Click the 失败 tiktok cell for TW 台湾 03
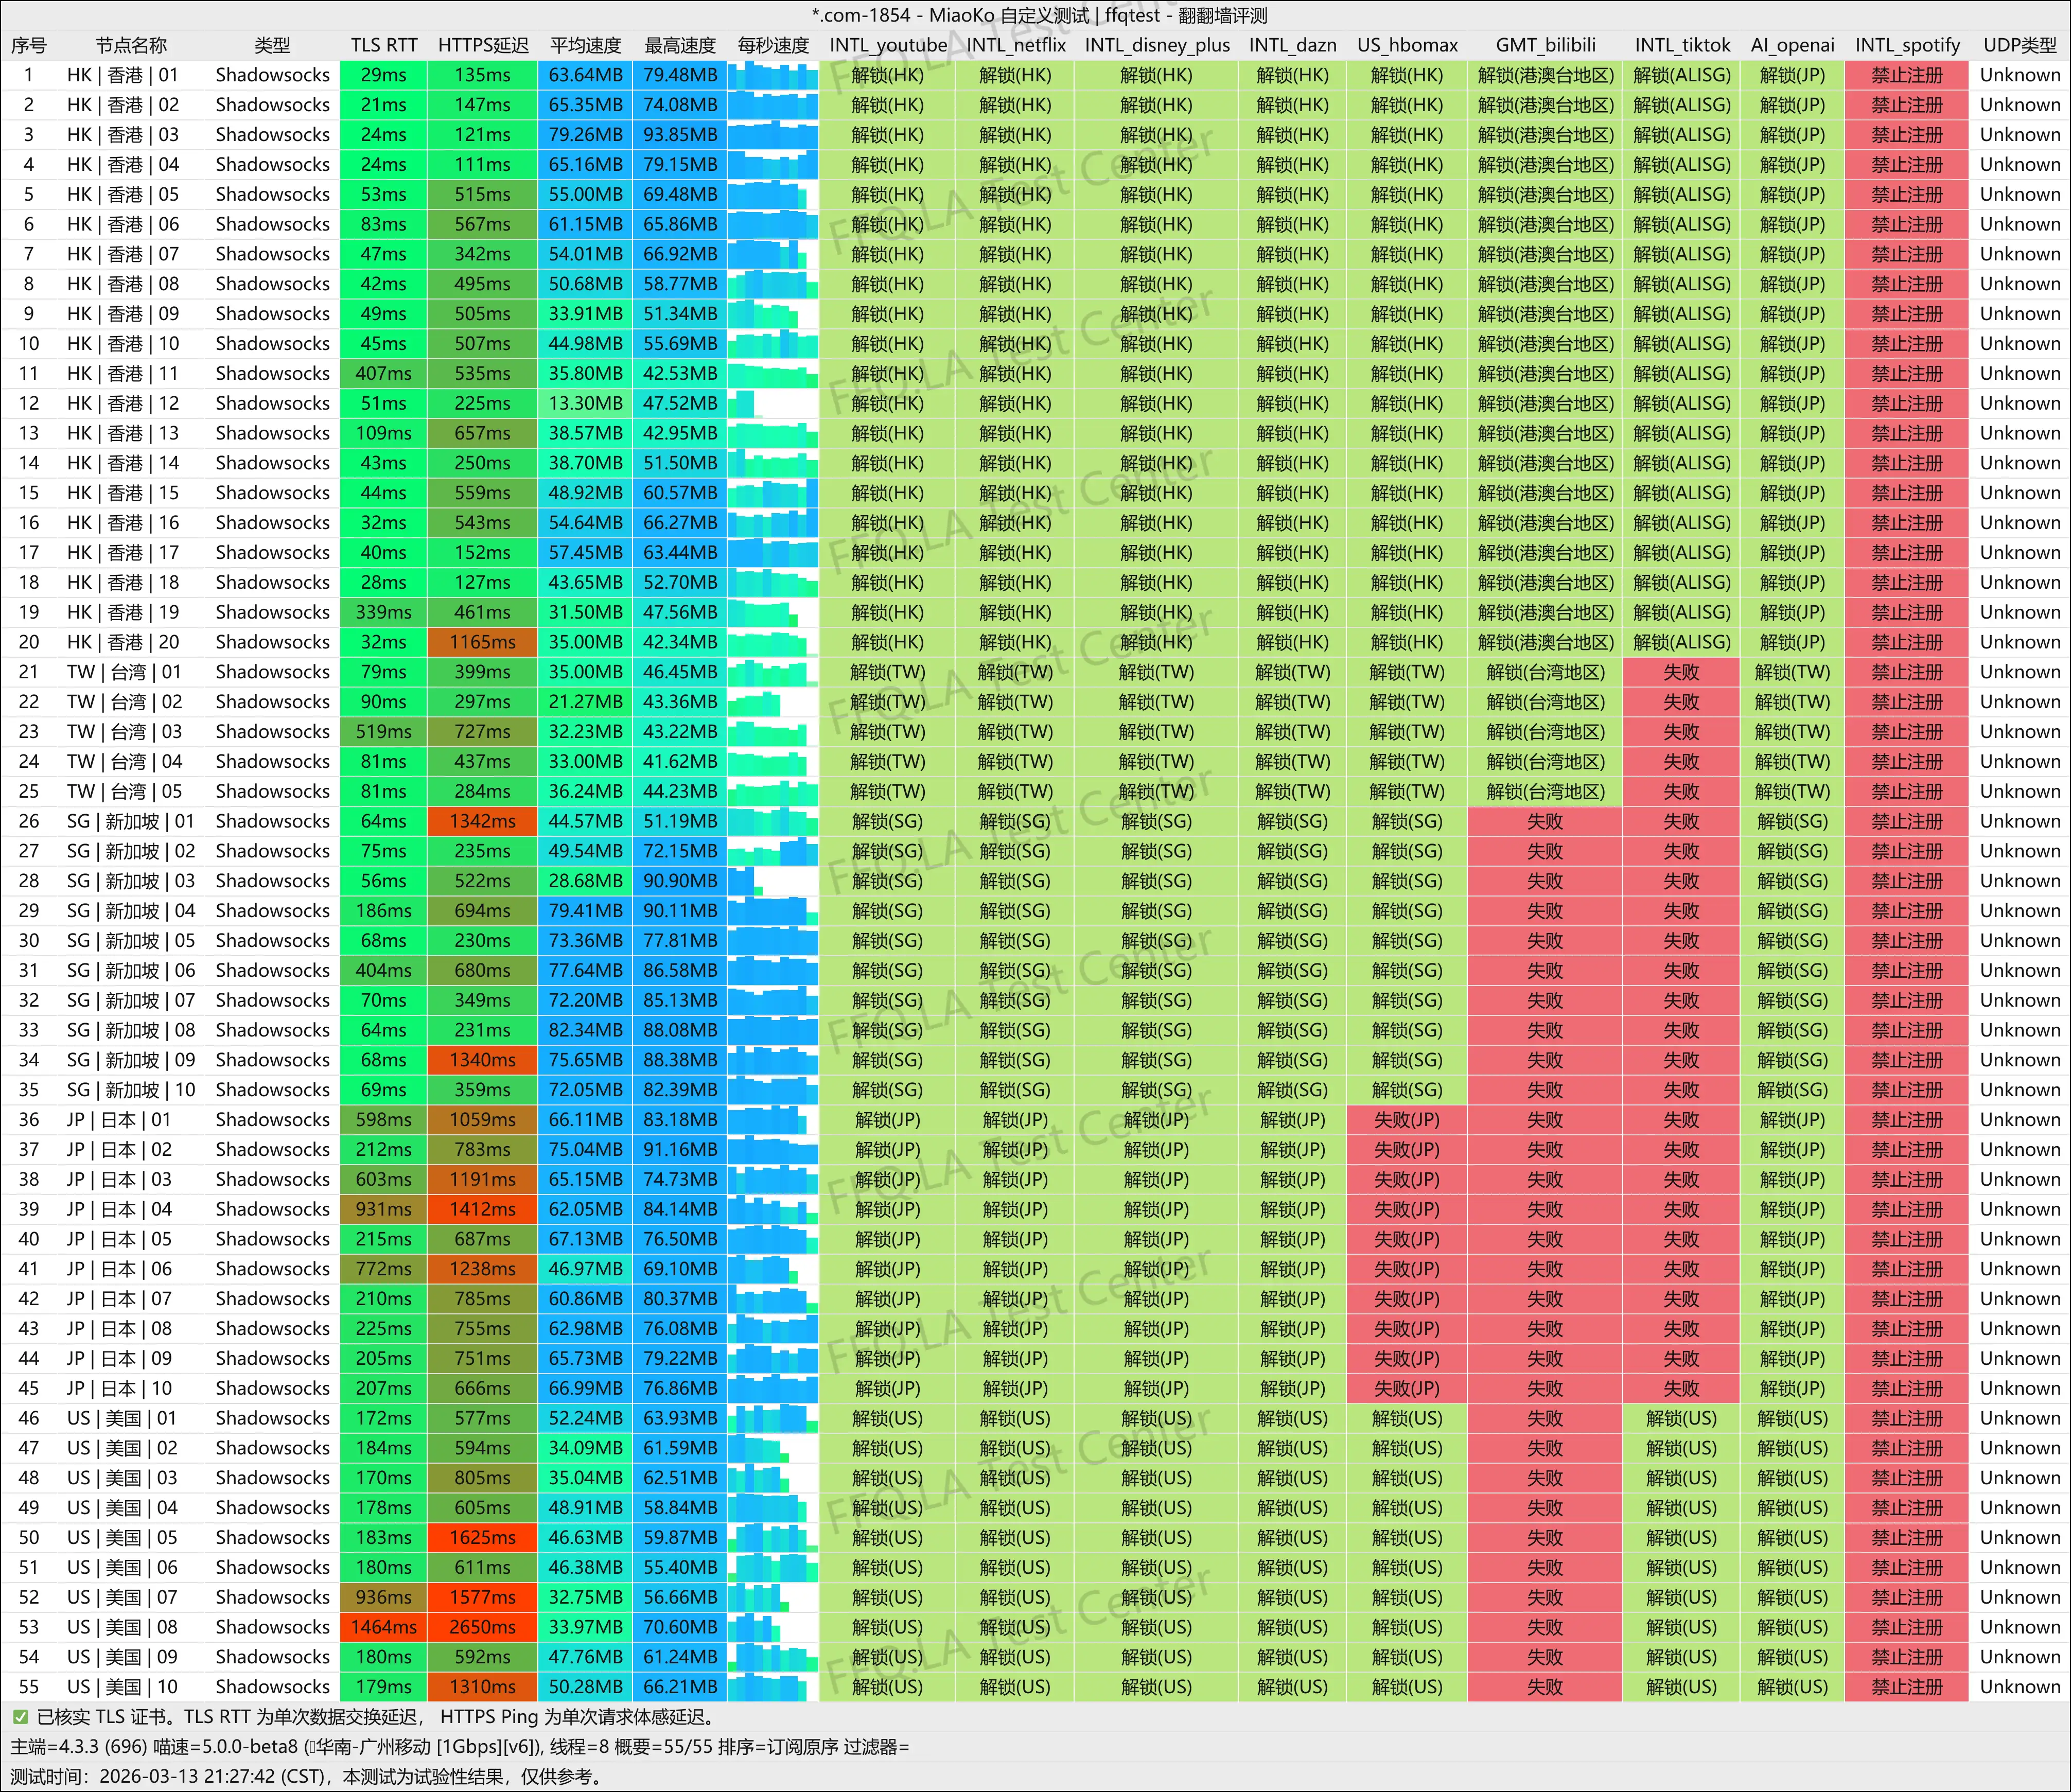Viewport: 2071px width, 1792px height. [x=1681, y=732]
